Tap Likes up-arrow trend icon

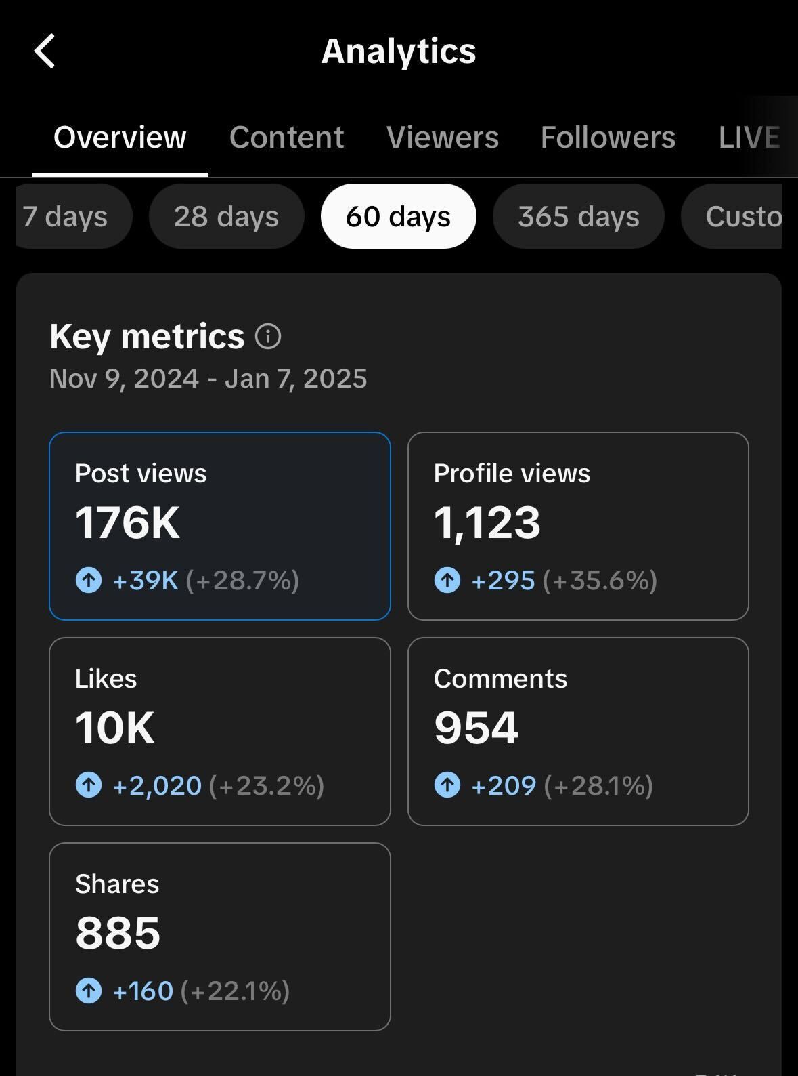pyautogui.click(x=89, y=785)
